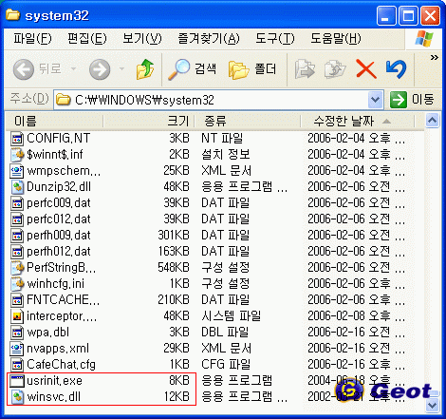
Task: Open the 보기(V) menu
Action: (142, 39)
